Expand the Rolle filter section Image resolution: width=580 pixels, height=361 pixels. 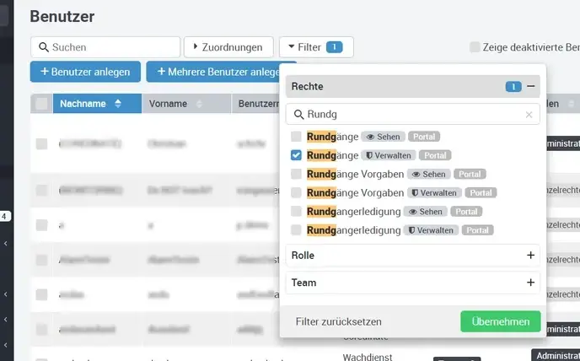pyautogui.click(x=530, y=255)
